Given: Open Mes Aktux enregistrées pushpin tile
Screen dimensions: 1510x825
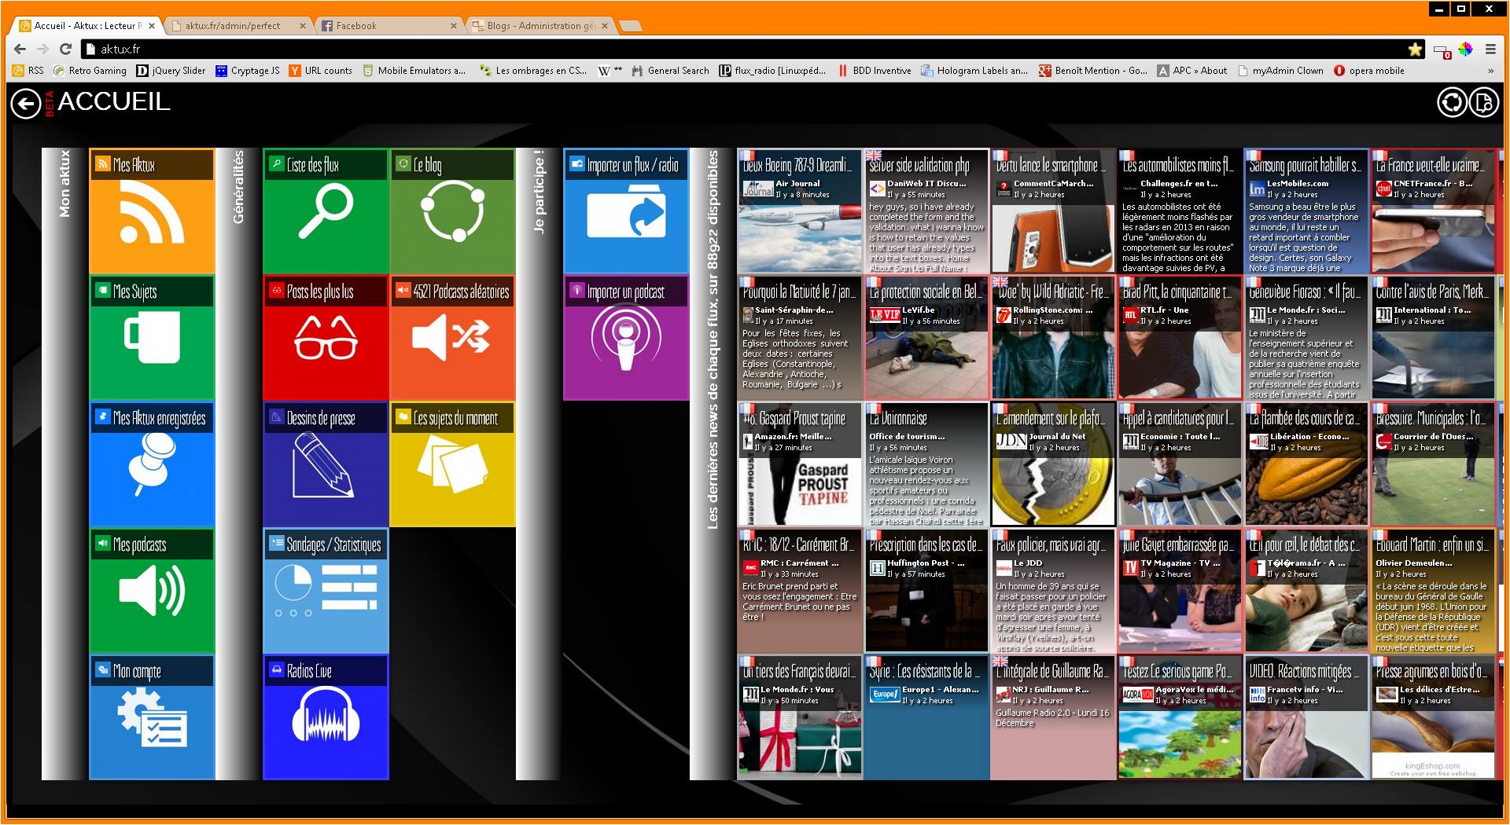Looking at the screenshot, I should click(152, 464).
